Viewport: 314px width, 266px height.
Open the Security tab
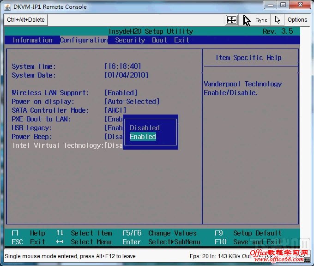click(x=130, y=40)
